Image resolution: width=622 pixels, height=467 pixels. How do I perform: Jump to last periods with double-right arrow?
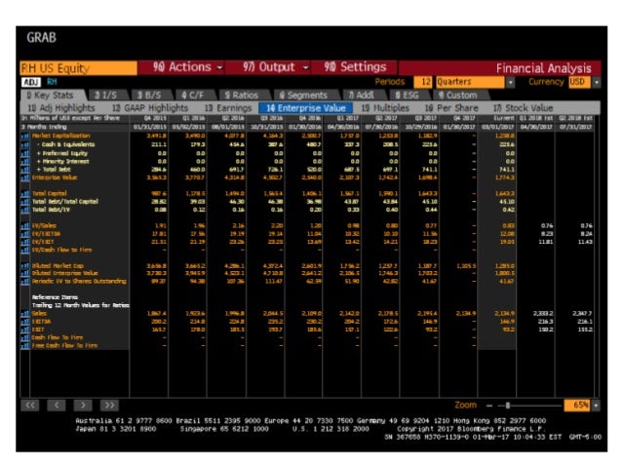[109, 406]
